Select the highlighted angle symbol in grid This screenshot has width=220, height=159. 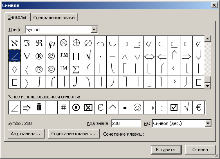click(x=15, y=56)
